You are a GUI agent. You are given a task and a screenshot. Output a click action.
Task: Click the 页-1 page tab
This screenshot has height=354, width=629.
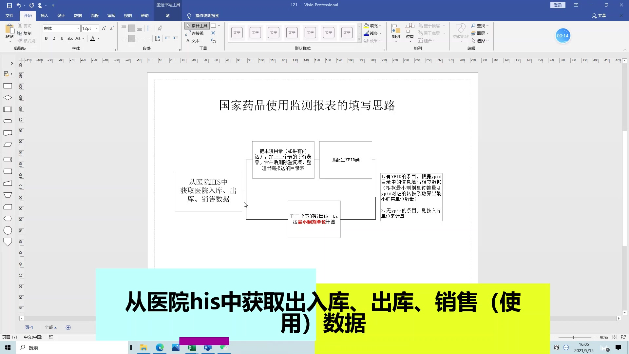pyautogui.click(x=29, y=327)
